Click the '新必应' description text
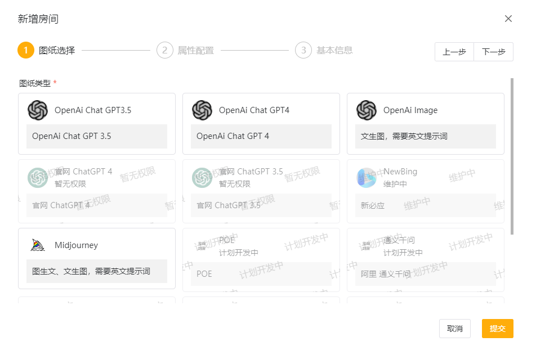 (x=373, y=205)
